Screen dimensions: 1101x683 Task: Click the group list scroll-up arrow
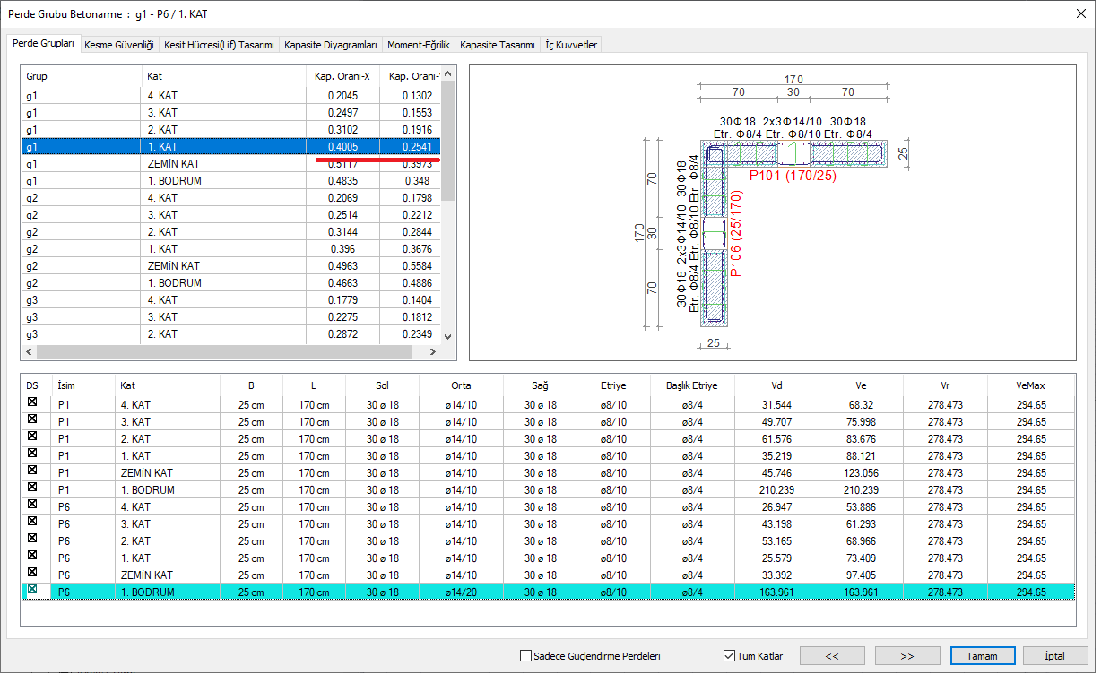[x=448, y=73]
